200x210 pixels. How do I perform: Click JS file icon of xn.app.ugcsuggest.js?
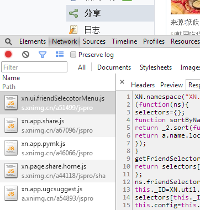[11, 193]
